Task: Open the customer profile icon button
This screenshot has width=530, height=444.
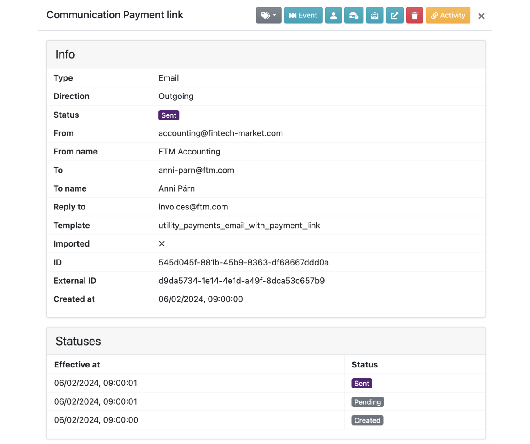Action: 333,15
